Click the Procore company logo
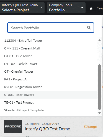103x137 pixels. point(13,127)
